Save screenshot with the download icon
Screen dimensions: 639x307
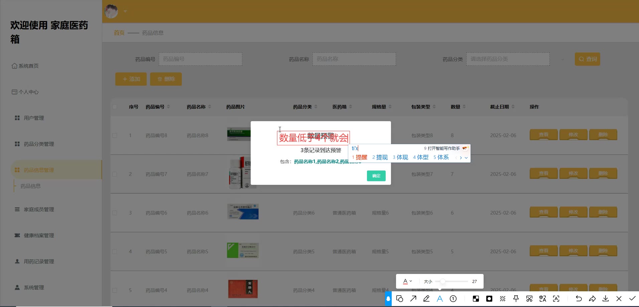tap(606, 299)
